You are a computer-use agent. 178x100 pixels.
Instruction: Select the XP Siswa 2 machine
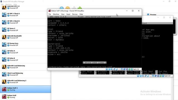click(26, 29)
